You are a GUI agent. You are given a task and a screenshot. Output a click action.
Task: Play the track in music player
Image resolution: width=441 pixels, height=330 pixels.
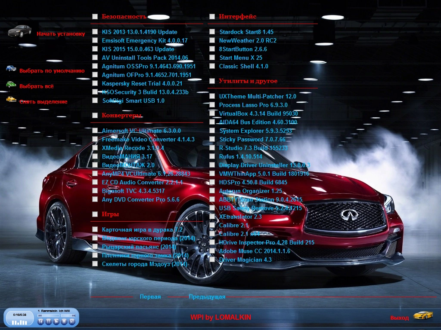56,322
